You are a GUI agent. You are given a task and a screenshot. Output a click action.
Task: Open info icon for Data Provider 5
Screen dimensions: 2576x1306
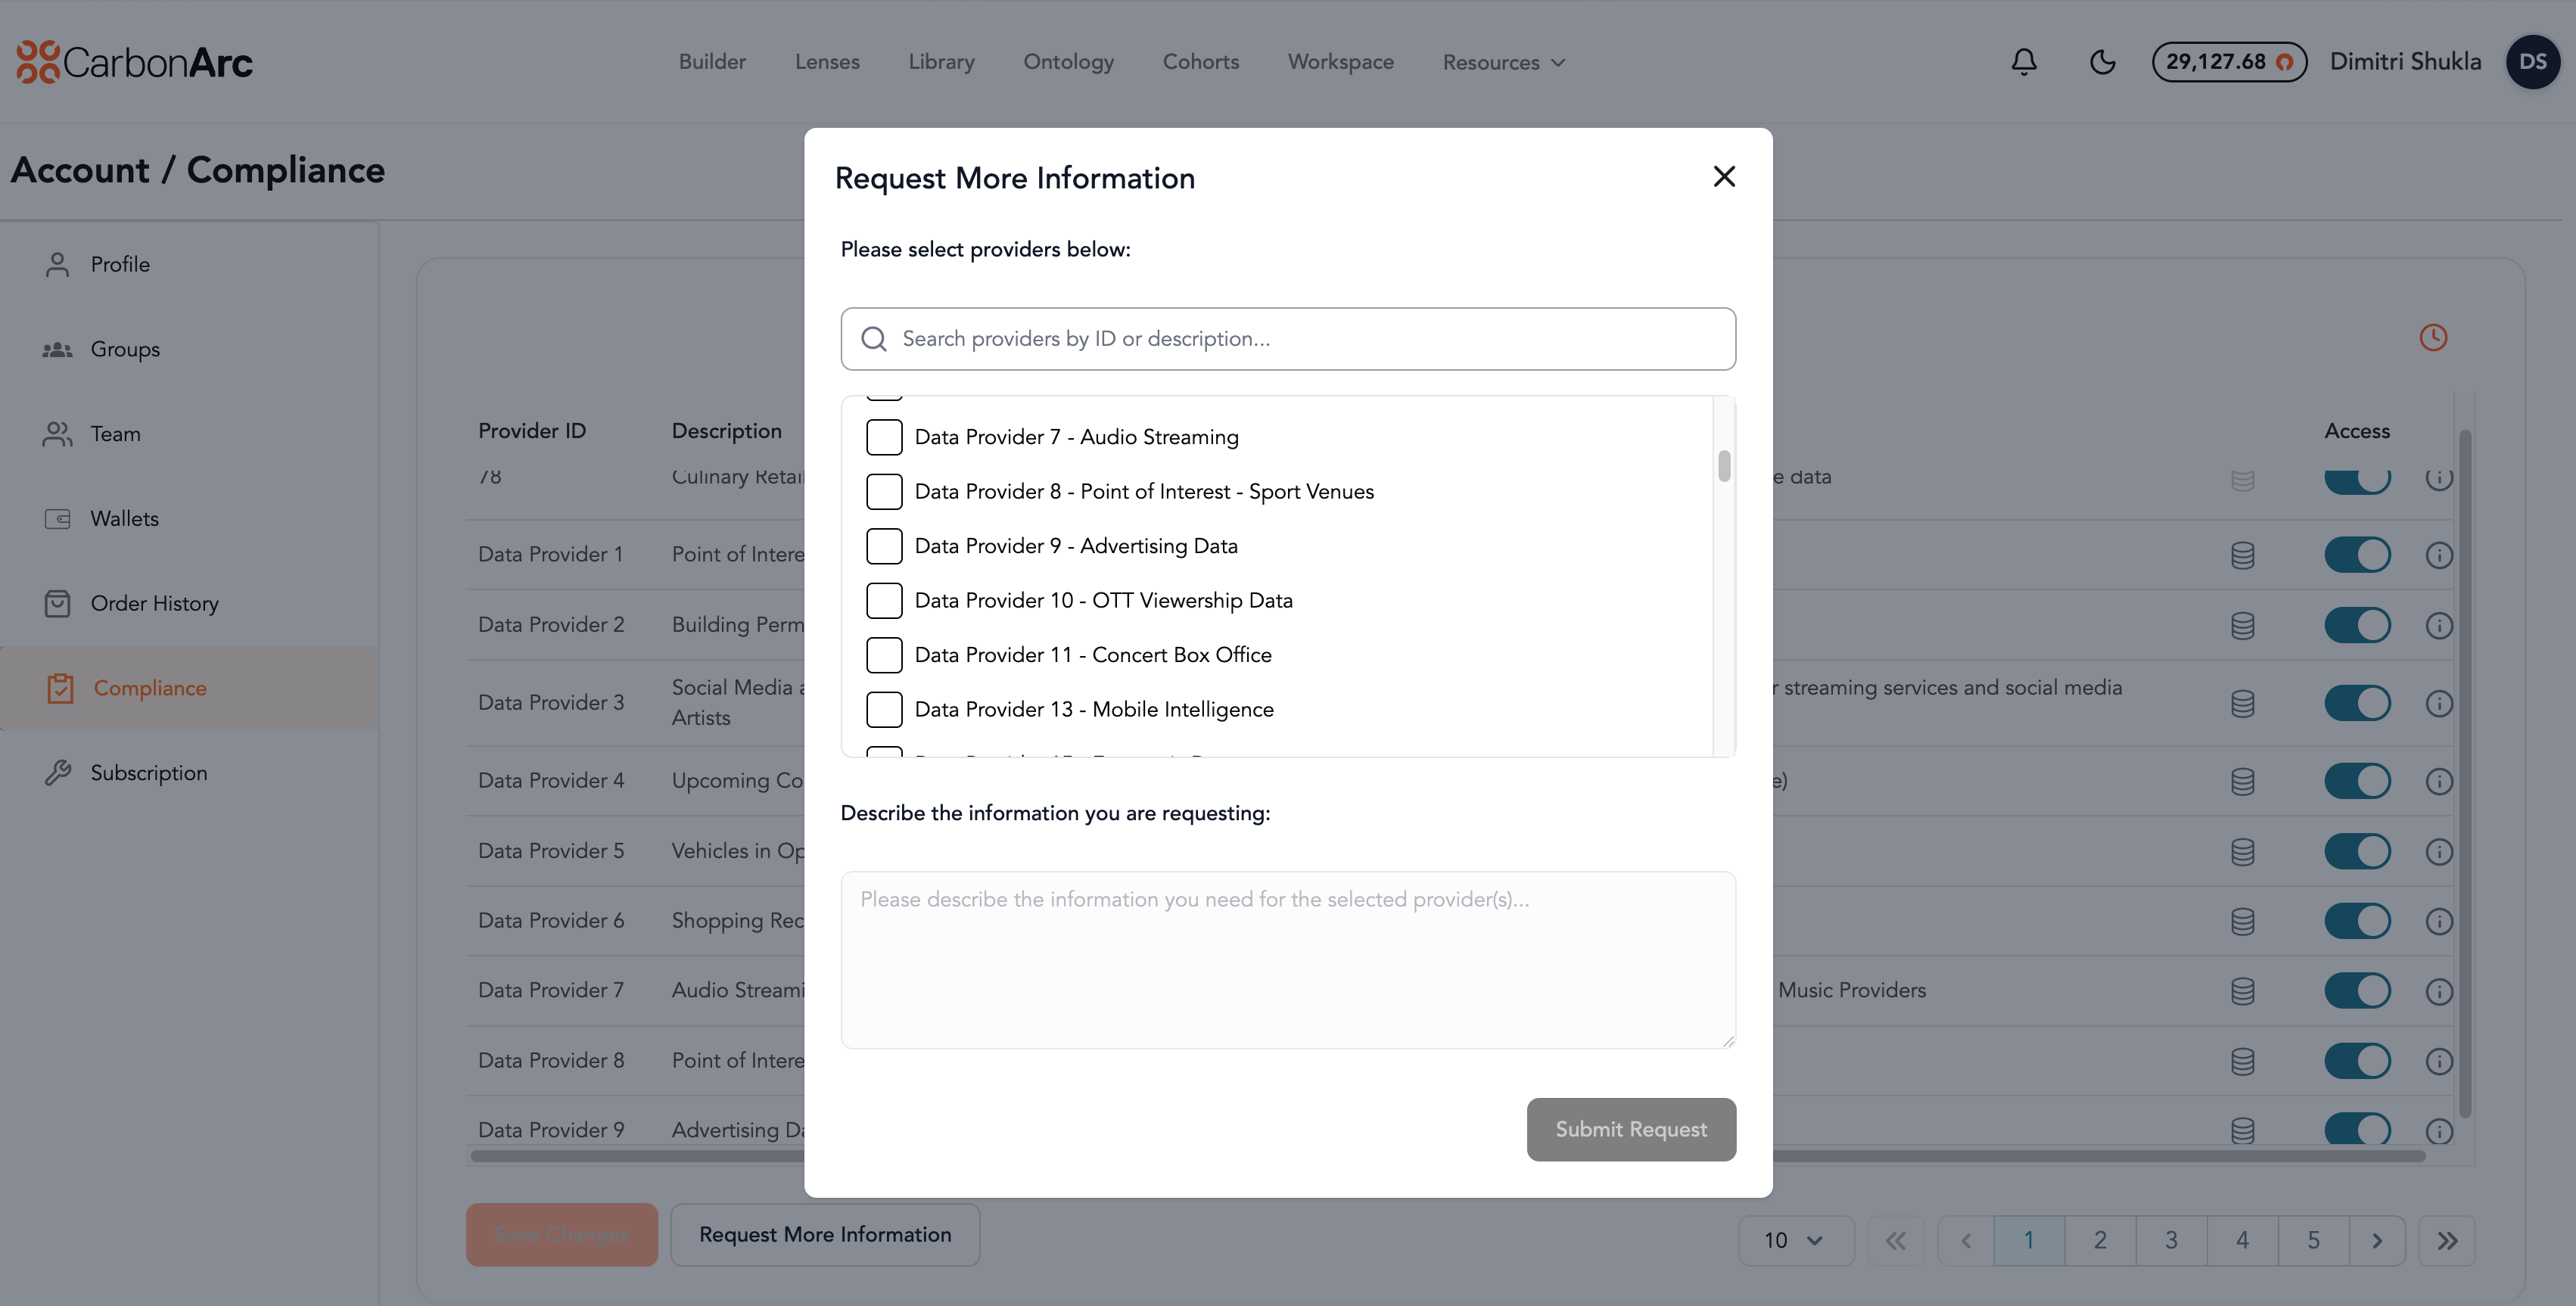[x=2438, y=851]
